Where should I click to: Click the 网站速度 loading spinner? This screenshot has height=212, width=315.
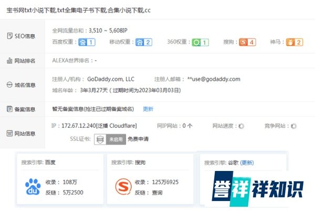click(241, 126)
